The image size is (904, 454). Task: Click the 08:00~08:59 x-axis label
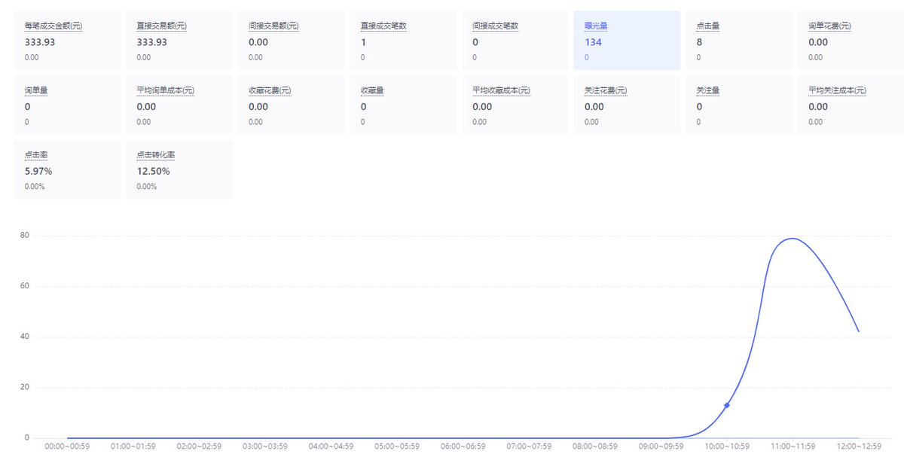(x=595, y=446)
